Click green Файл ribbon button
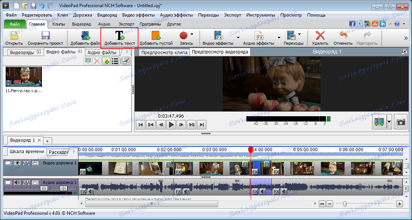The width and height of the screenshot is (412, 220). click(14, 24)
